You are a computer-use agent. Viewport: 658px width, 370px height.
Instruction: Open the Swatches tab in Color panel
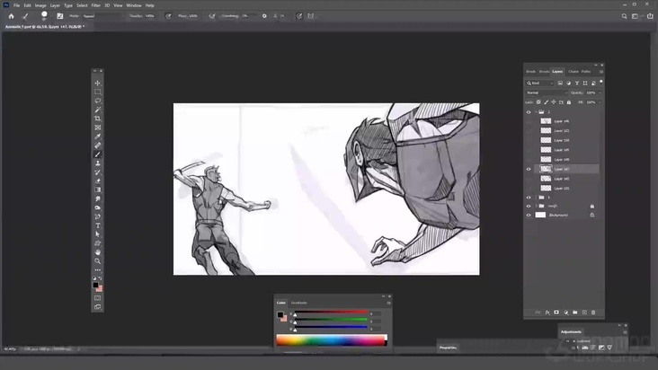298,303
